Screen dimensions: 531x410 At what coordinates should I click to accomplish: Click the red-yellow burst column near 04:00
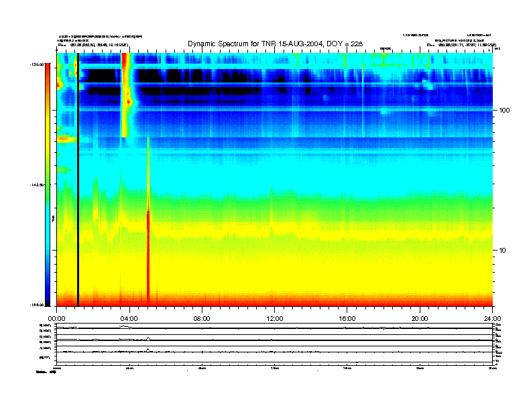coord(126,95)
